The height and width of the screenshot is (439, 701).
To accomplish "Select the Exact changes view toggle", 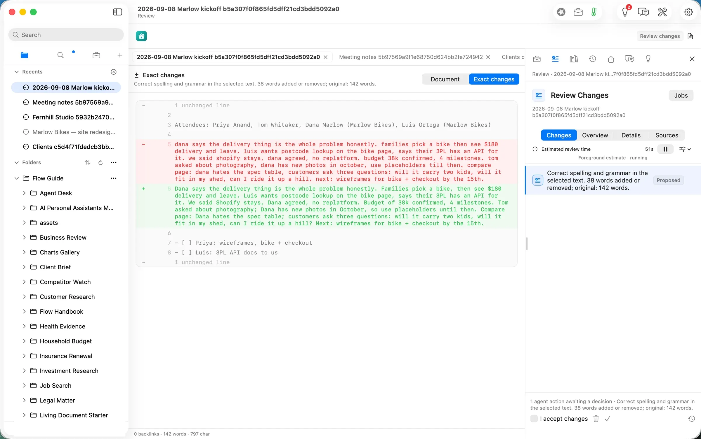I will point(494,79).
